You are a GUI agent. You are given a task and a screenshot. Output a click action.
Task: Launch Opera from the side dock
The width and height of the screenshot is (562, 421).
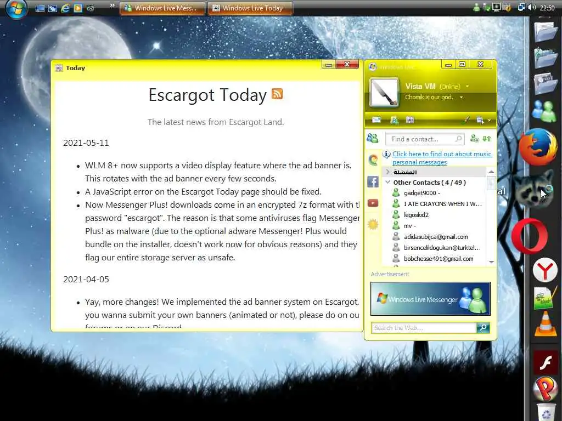coord(530,236)
